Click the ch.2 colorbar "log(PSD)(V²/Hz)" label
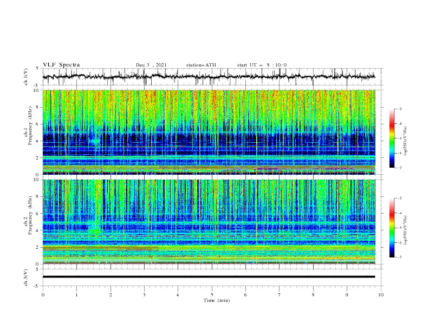 tap(405, 230)
